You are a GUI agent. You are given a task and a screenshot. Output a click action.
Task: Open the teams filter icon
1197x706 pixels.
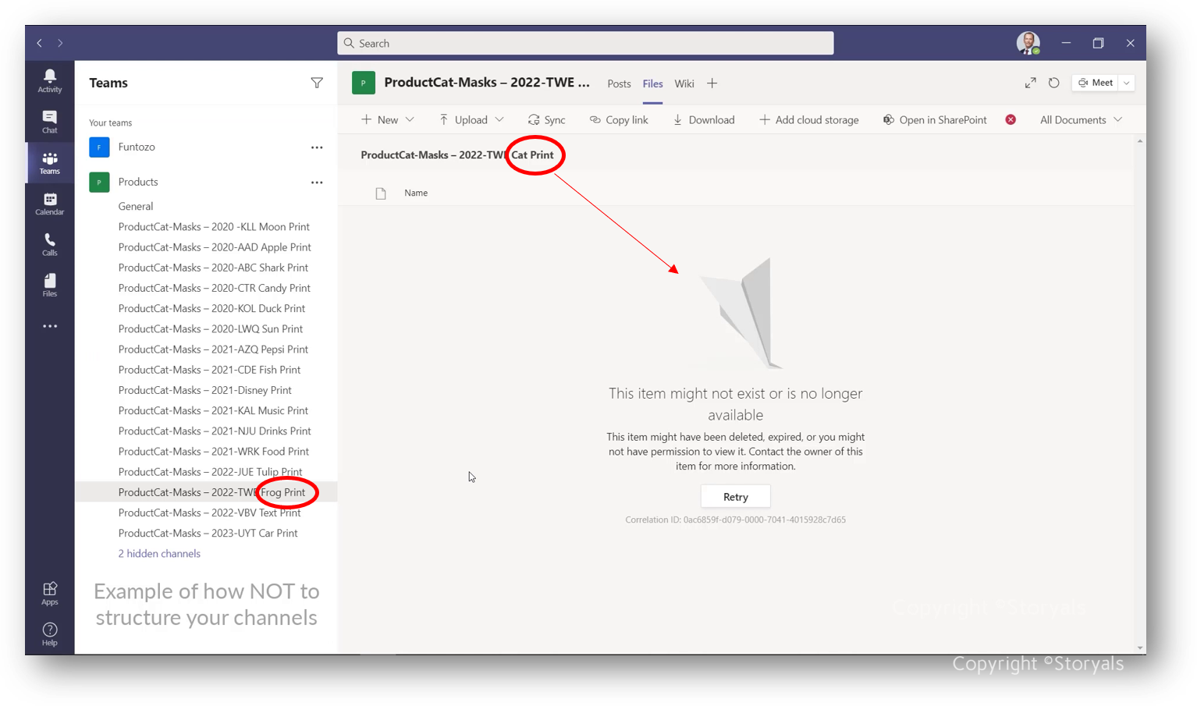[317, 83]
